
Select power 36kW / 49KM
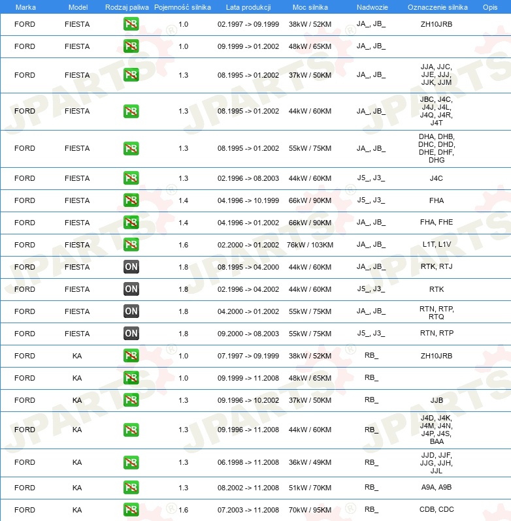[310, 462]
